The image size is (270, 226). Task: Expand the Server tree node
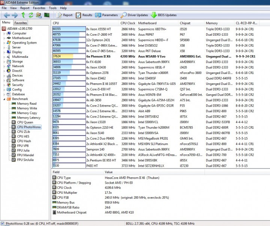tap(4, 48)
